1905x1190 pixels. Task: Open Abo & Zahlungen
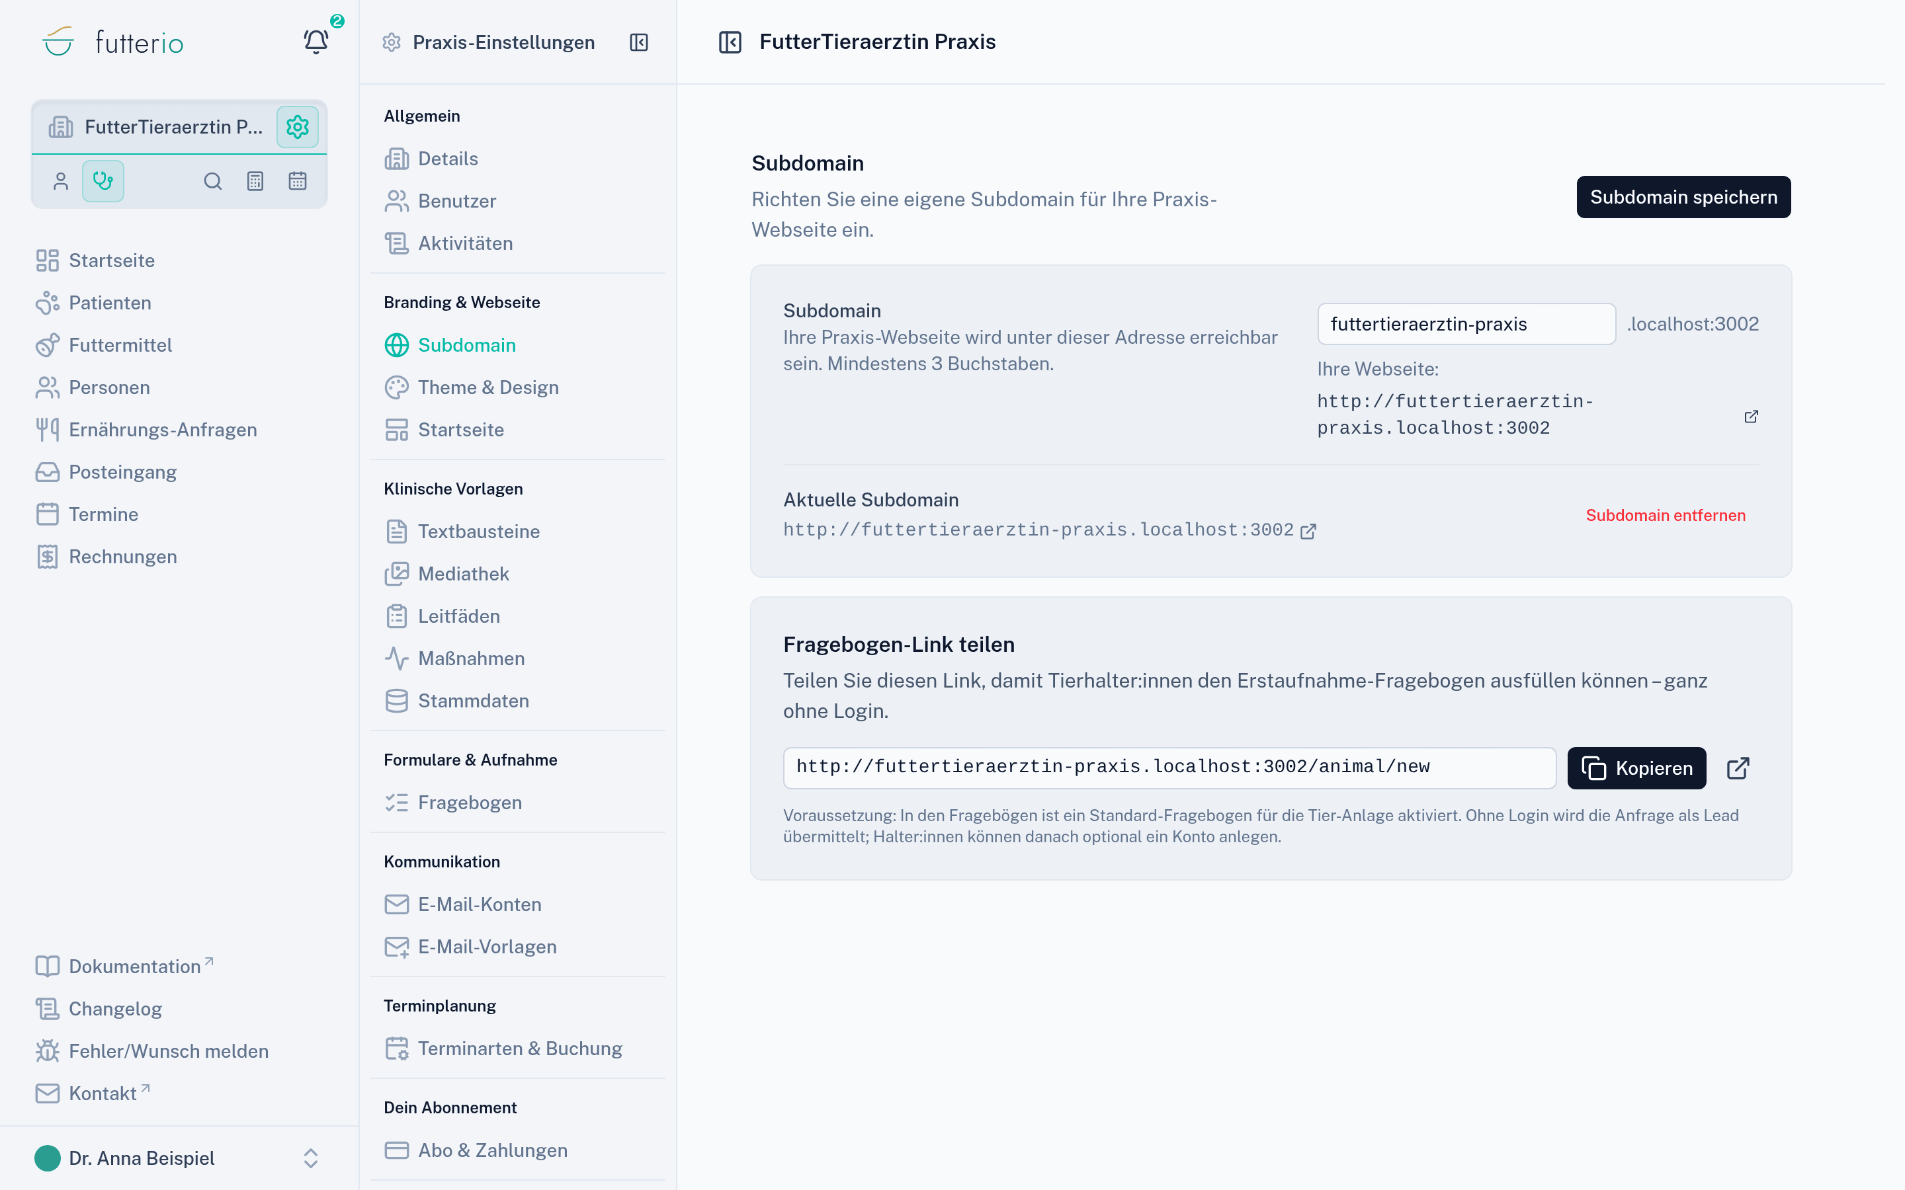coord(476,1150)
